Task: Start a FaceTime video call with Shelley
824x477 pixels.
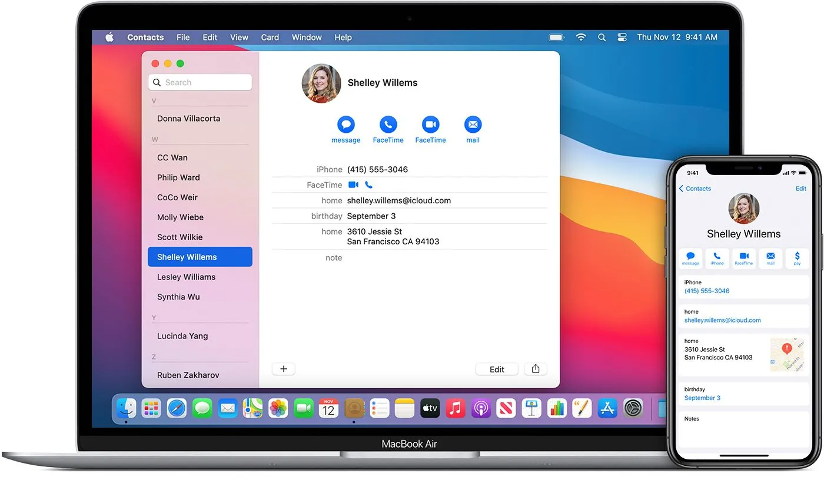Action: click(x=430, y=124)
